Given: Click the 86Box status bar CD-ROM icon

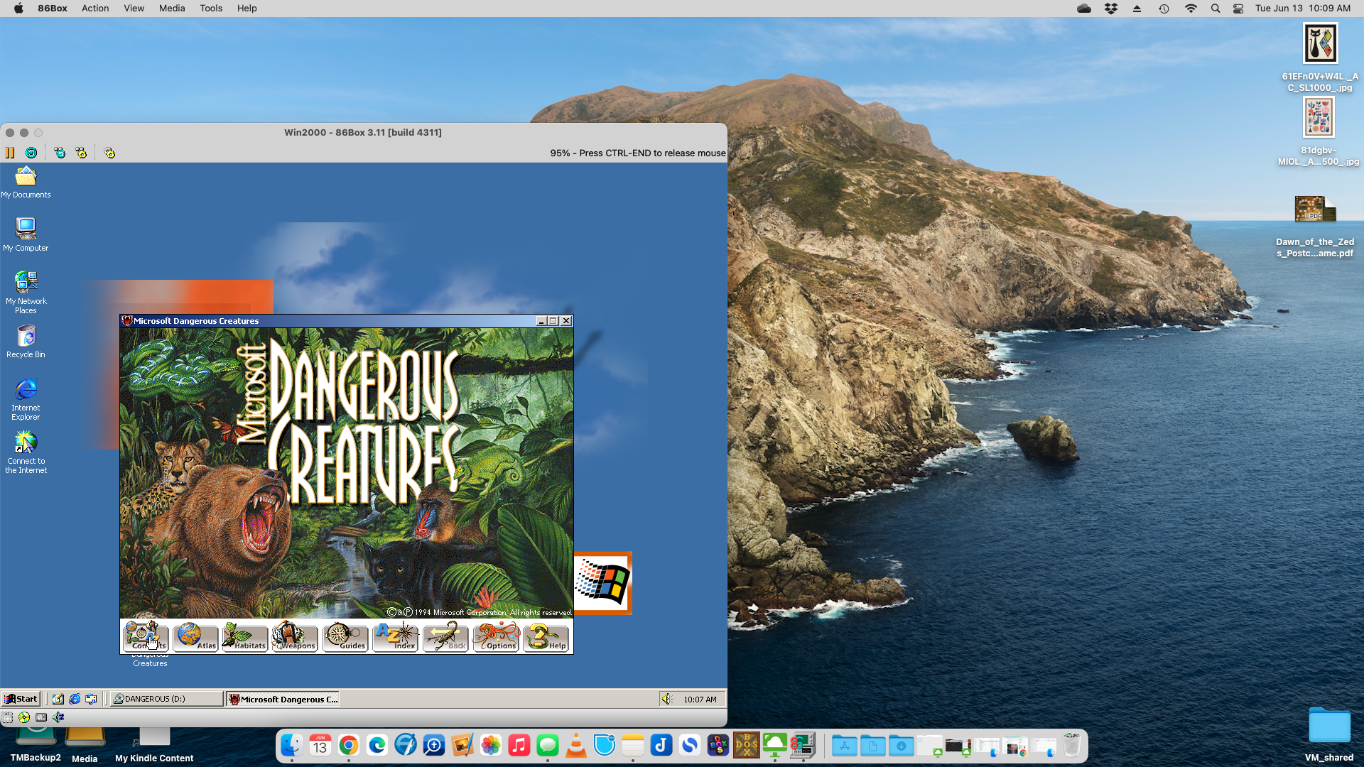Looking at the screenshot, I should 24,717.
